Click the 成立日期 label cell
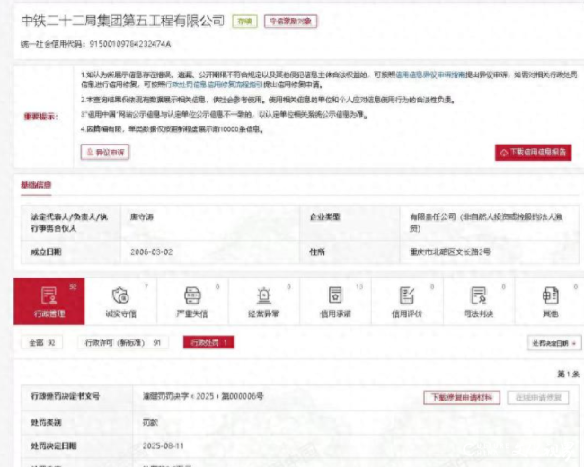This screenshot has width=584, height=467. click(x=71, y=252)
